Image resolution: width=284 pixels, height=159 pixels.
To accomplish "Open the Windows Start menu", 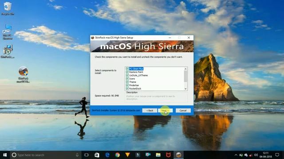I will point(5,155).
